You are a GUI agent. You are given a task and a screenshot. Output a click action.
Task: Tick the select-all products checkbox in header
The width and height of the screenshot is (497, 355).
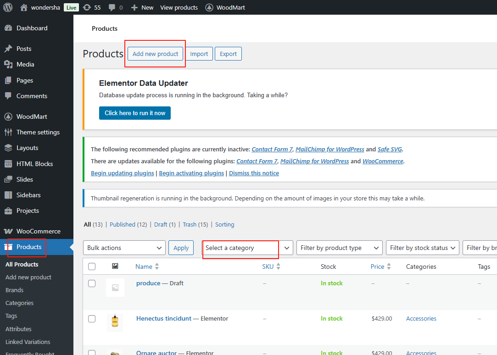coord(92,266)
